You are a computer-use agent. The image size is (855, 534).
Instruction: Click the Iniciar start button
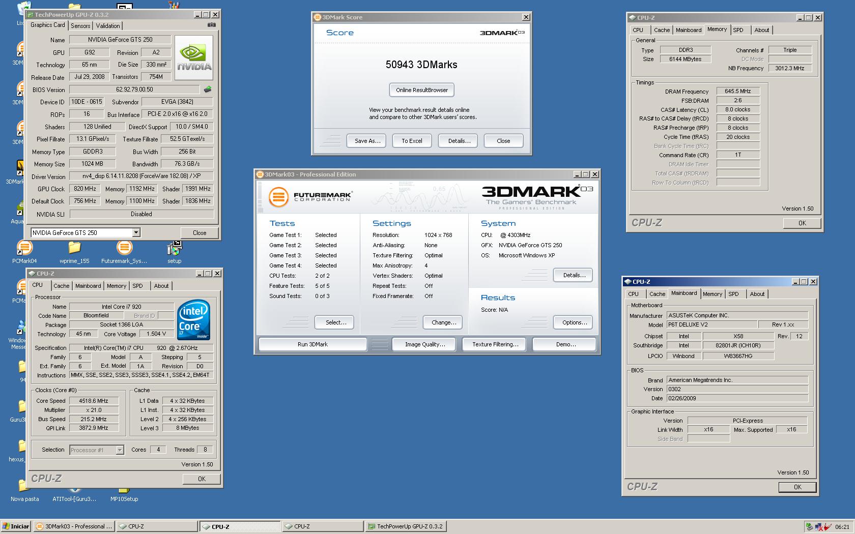tap(16, 526)
